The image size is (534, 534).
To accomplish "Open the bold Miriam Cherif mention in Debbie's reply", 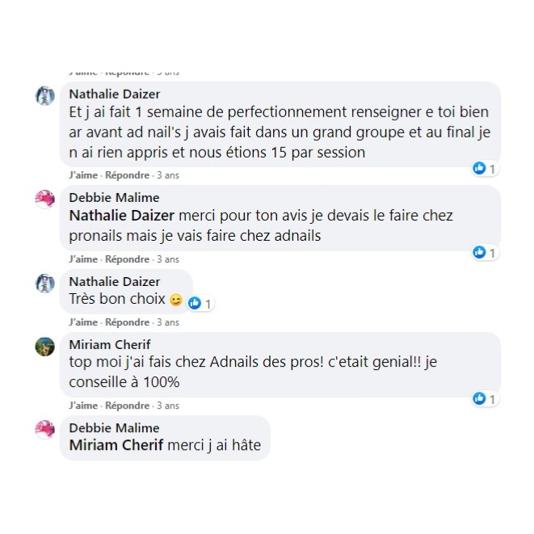I will (116, 445).
